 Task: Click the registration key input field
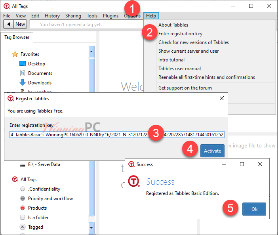[117, 135]
